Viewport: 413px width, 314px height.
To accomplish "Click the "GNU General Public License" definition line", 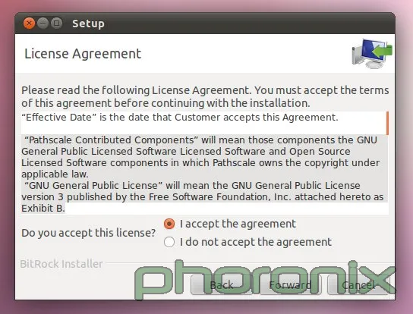I will click(x=202, y=197).
